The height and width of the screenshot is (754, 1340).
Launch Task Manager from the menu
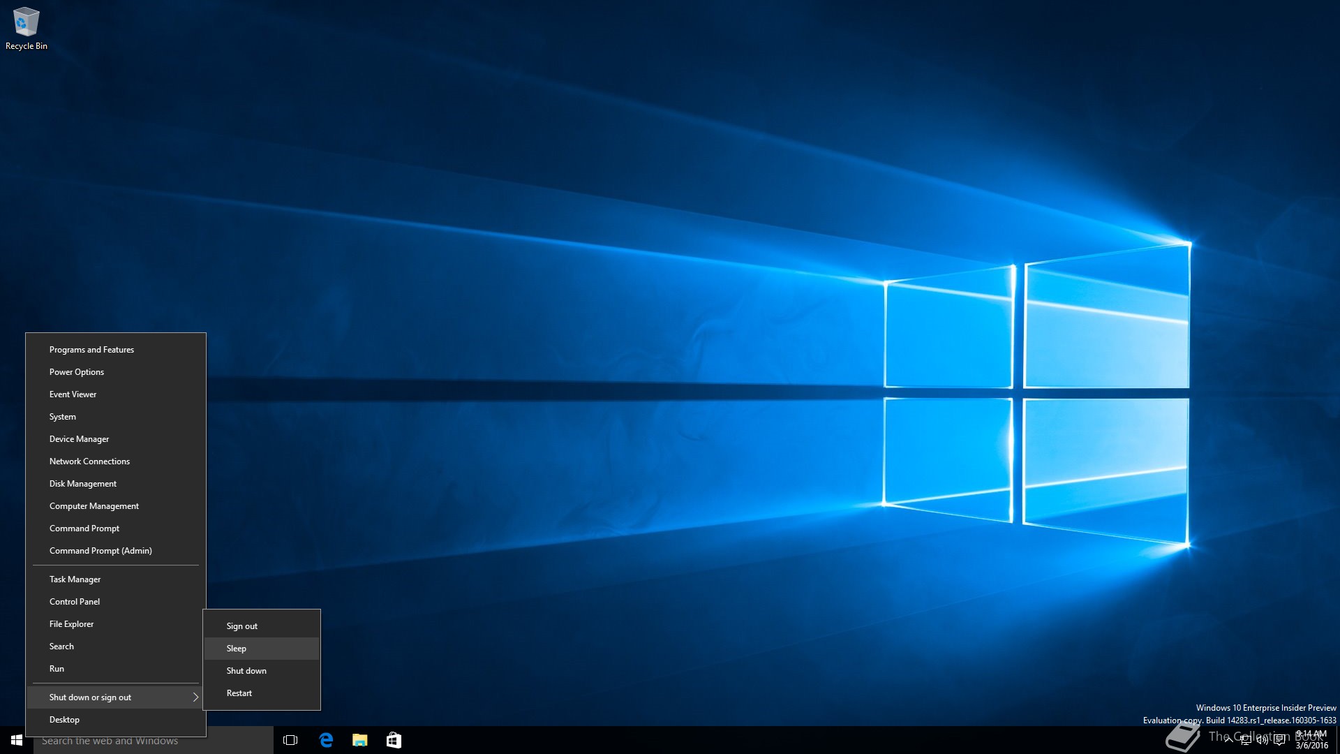click(75, 579)
